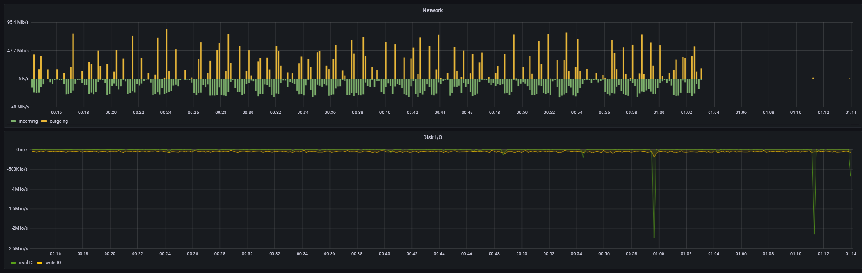862x273 pixels.
Task: Click the 01:14 time label in Disk I/O panel
Action: pyautogui.click(x=851, y=254)
